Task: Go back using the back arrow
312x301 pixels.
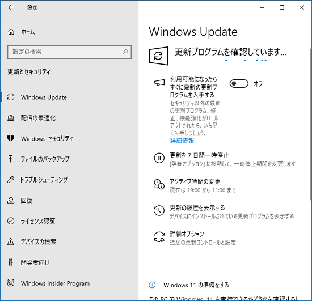Action: point(11,7)
